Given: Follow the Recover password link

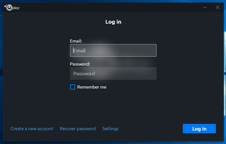Looking at the screenshot, I should (78, 129).
